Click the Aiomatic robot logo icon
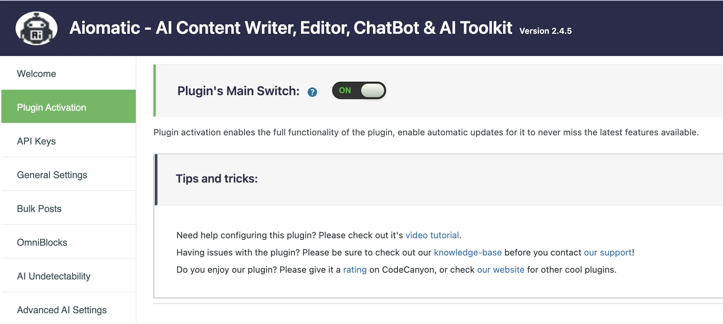723x324 pixels. pyautogui.click(x=36, y=28)
